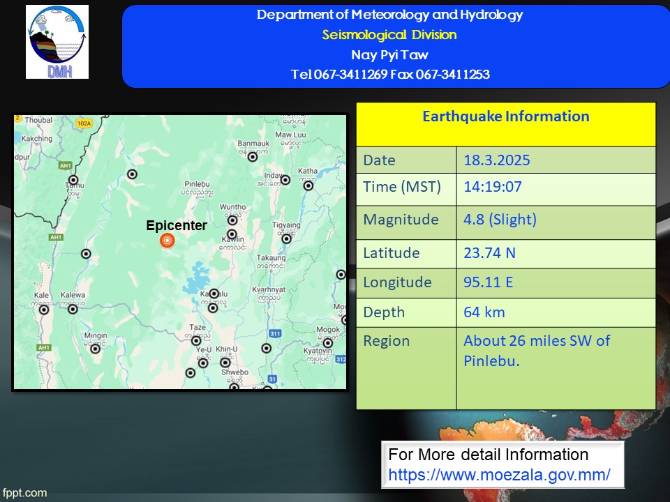Click the Kalewa town marker
The height and width of the screenshot is (502, 670).
click(x=73, y=309)
